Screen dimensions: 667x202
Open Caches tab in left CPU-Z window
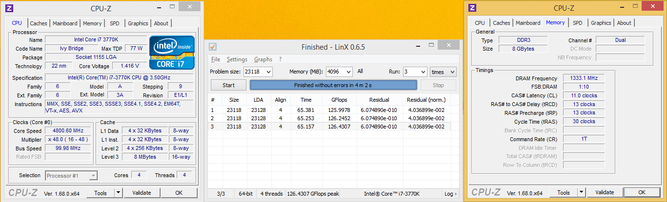39,23
